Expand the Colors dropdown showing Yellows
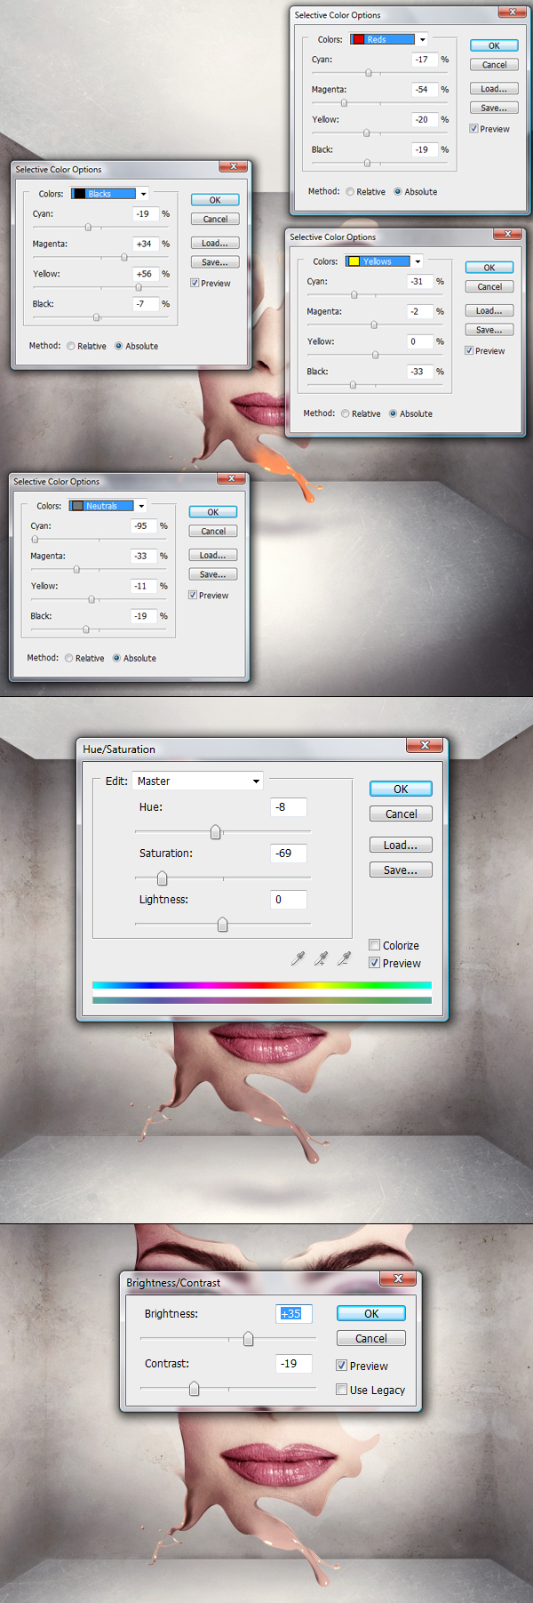The height and width of the screenshot is (1603, 533). (x=417, y=261)
